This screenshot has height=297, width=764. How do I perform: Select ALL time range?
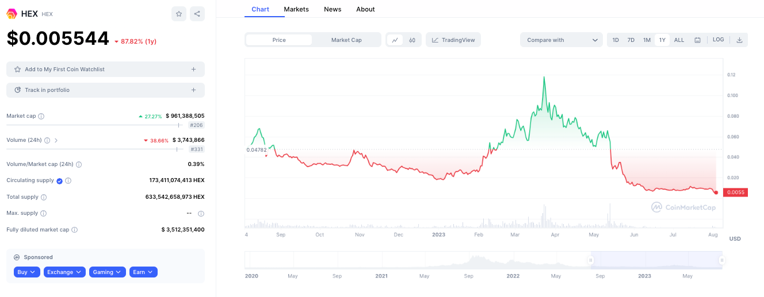pos(679,40)
